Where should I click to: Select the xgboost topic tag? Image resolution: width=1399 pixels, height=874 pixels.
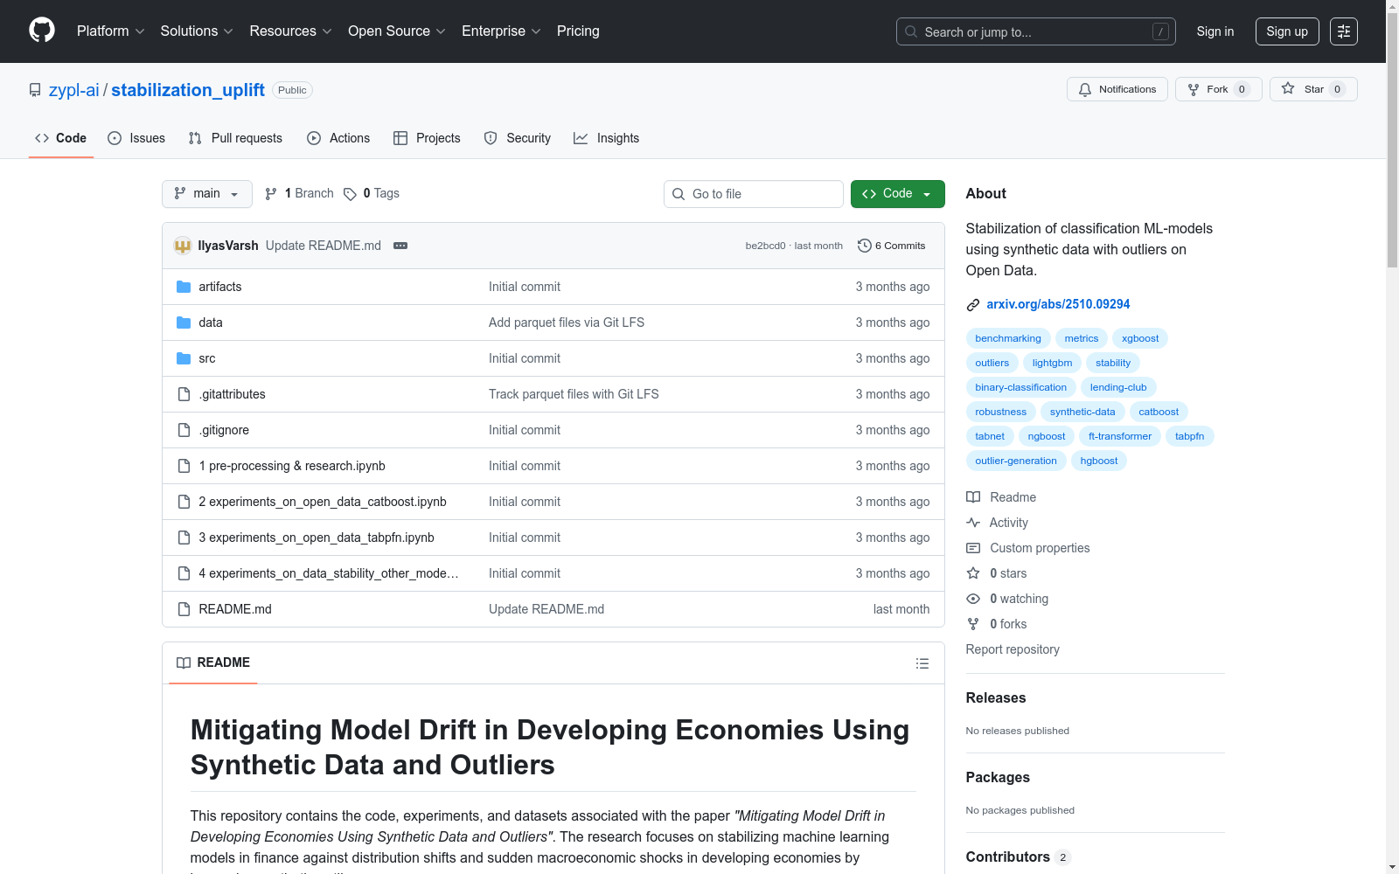tap(1140, 338)
